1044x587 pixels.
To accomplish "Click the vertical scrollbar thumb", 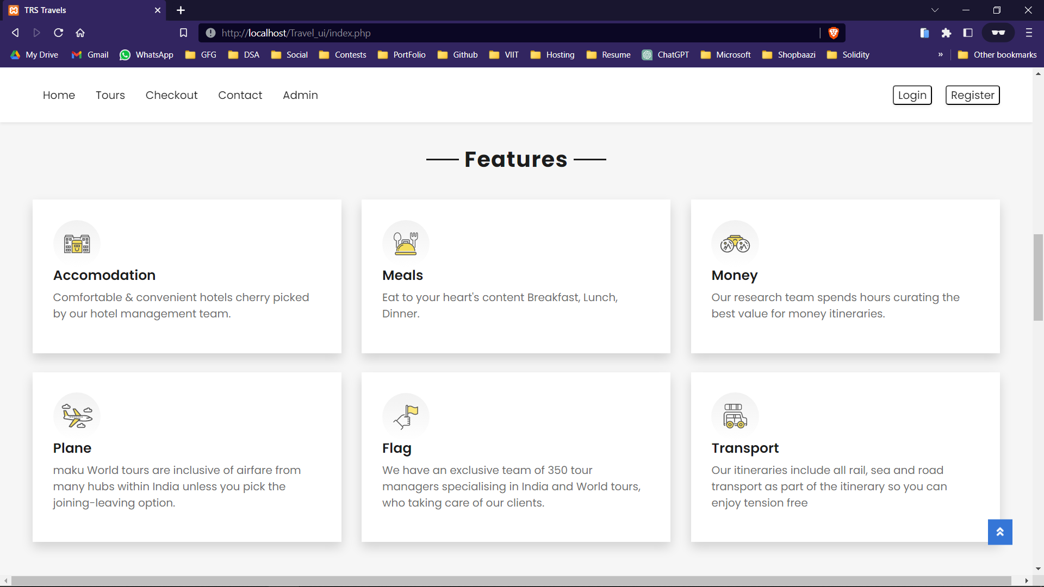I will point(1038,277).
